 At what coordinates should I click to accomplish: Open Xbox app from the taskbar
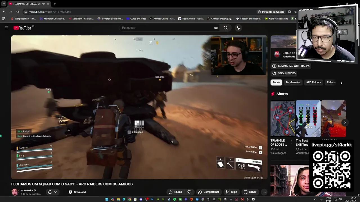pos(180,199)
